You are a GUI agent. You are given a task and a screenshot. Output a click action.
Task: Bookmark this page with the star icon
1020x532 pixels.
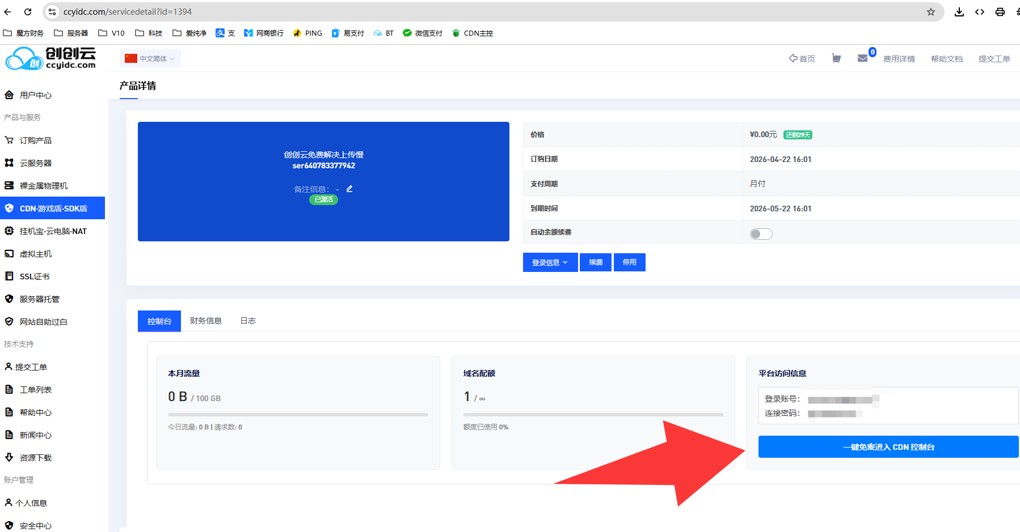[x=930, y=12]
